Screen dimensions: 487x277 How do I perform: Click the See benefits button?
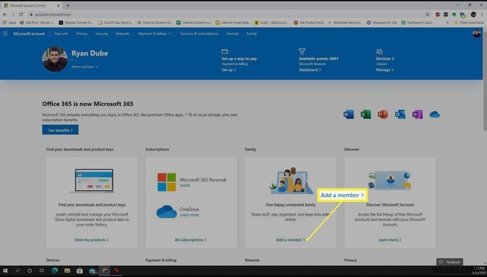pos(60,130)
